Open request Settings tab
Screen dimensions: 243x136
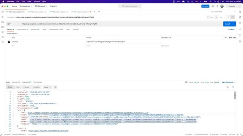pyautogui.click(x=76, y=29)
